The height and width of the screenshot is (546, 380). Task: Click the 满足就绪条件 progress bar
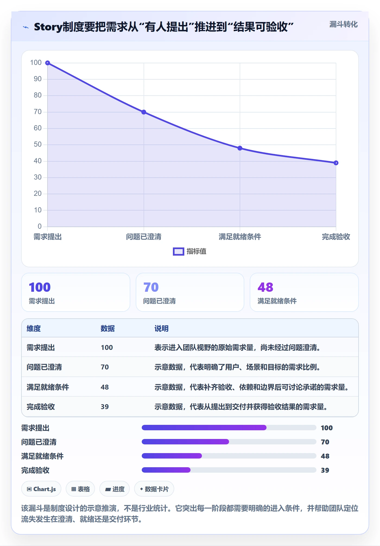(x=229, y=456)
